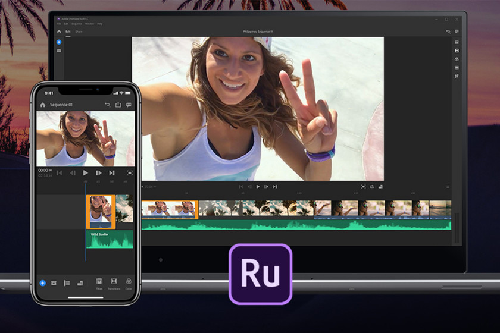Open the Audio panel in the laptop right sidebar

[x=457, y=68]
